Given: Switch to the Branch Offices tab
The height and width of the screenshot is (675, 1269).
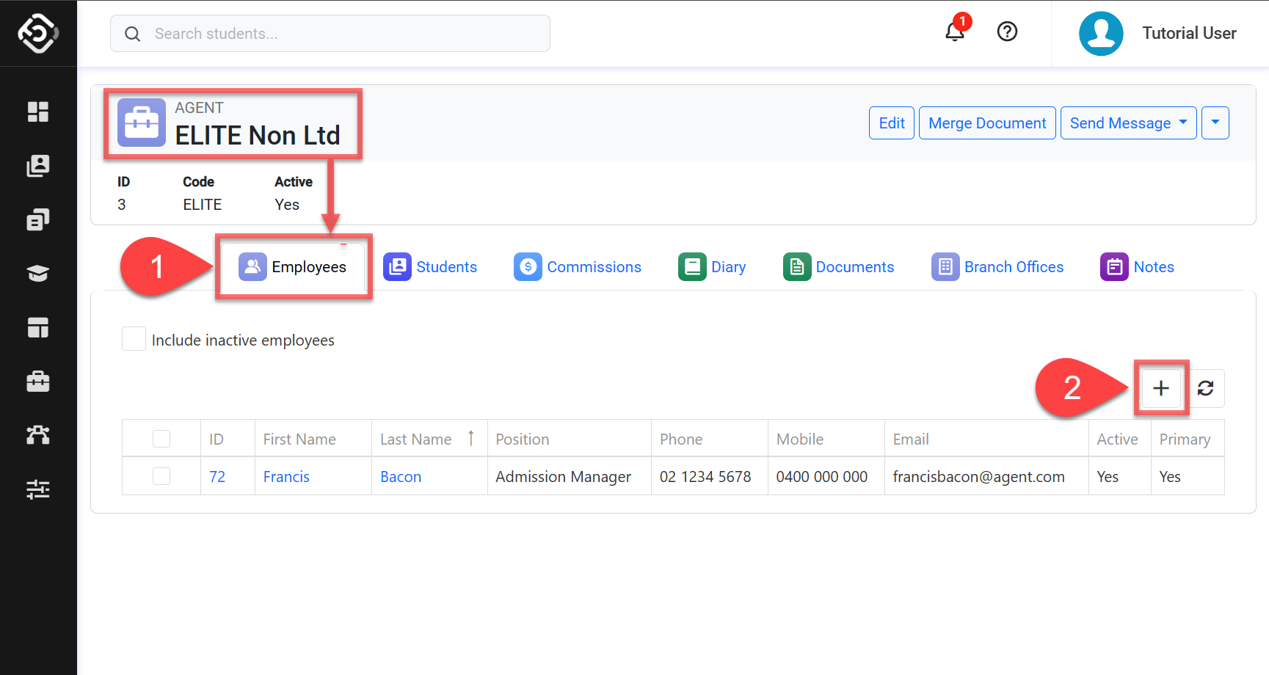Looking at the screenshot, I should (998, 267).
